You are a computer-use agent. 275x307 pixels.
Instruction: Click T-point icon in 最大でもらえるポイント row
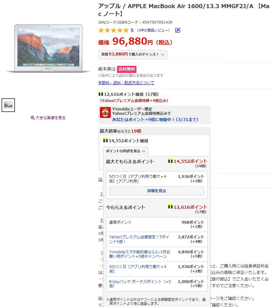click(170, 161)
